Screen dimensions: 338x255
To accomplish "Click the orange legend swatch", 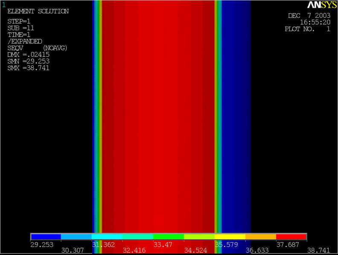I will [x=261, y=237].
